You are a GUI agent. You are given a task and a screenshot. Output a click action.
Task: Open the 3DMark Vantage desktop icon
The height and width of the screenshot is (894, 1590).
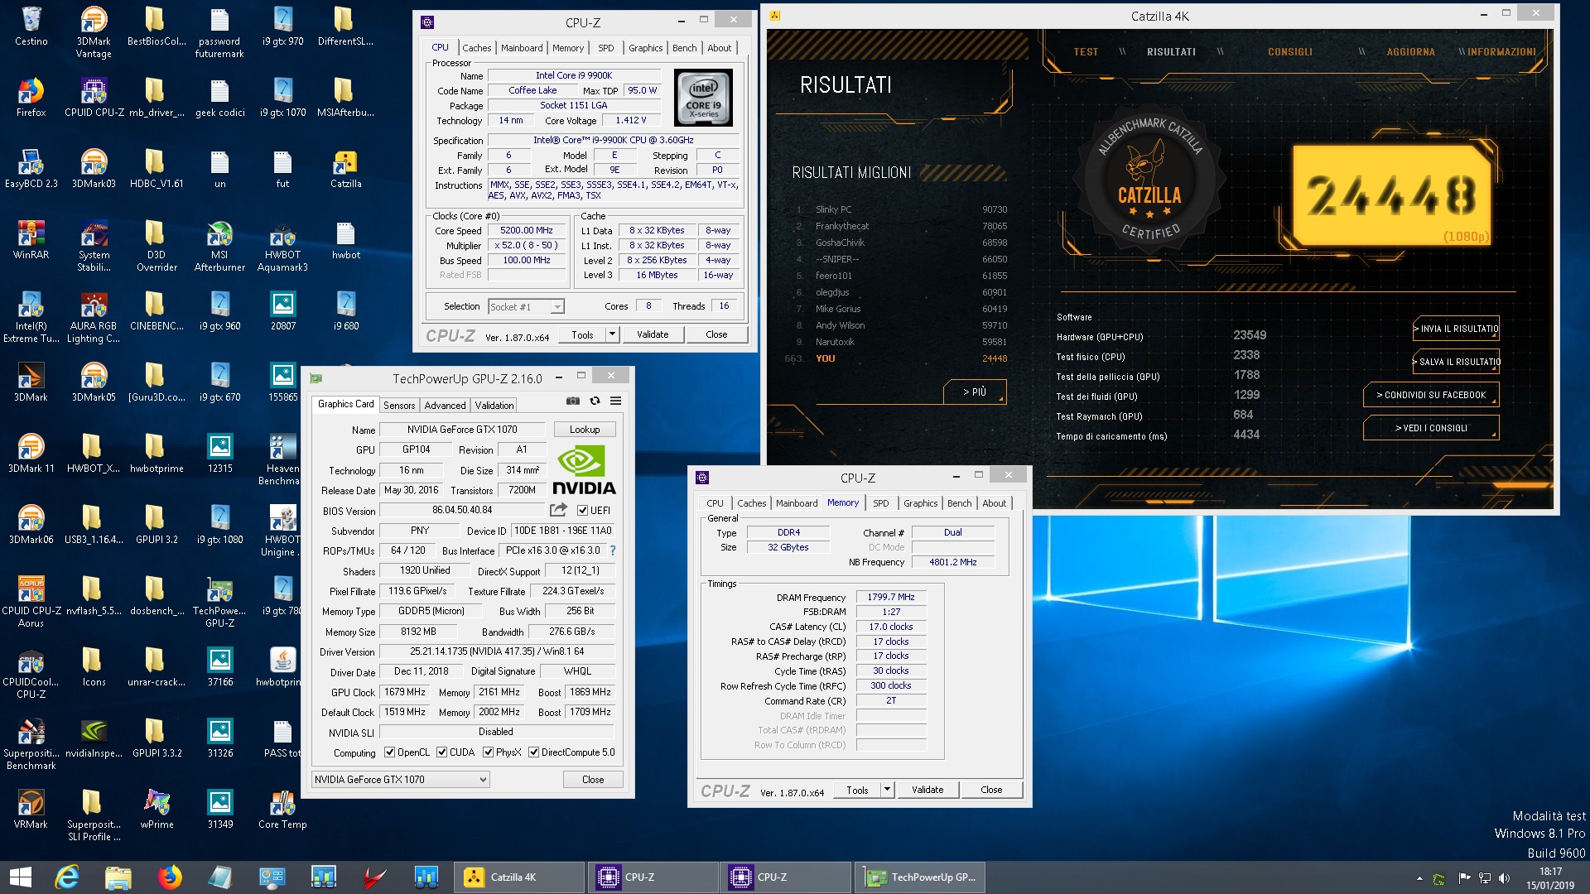(94, 33)
